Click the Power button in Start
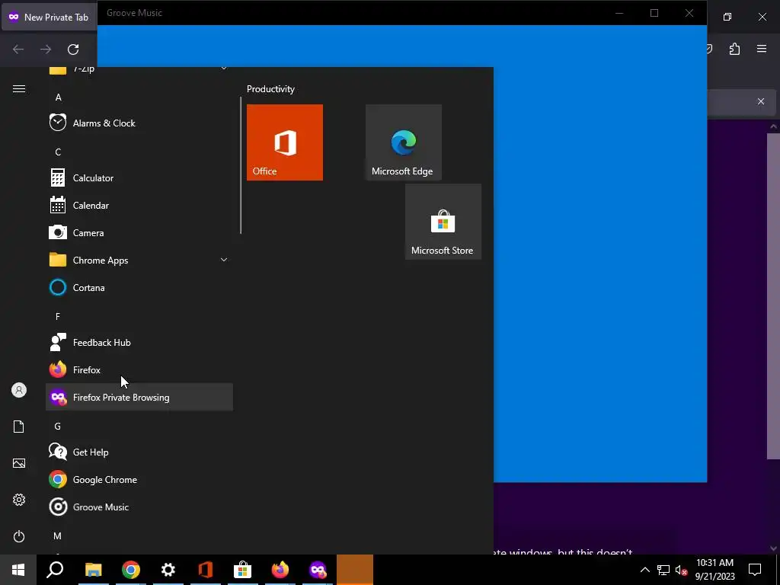 [x=19, y=536]
